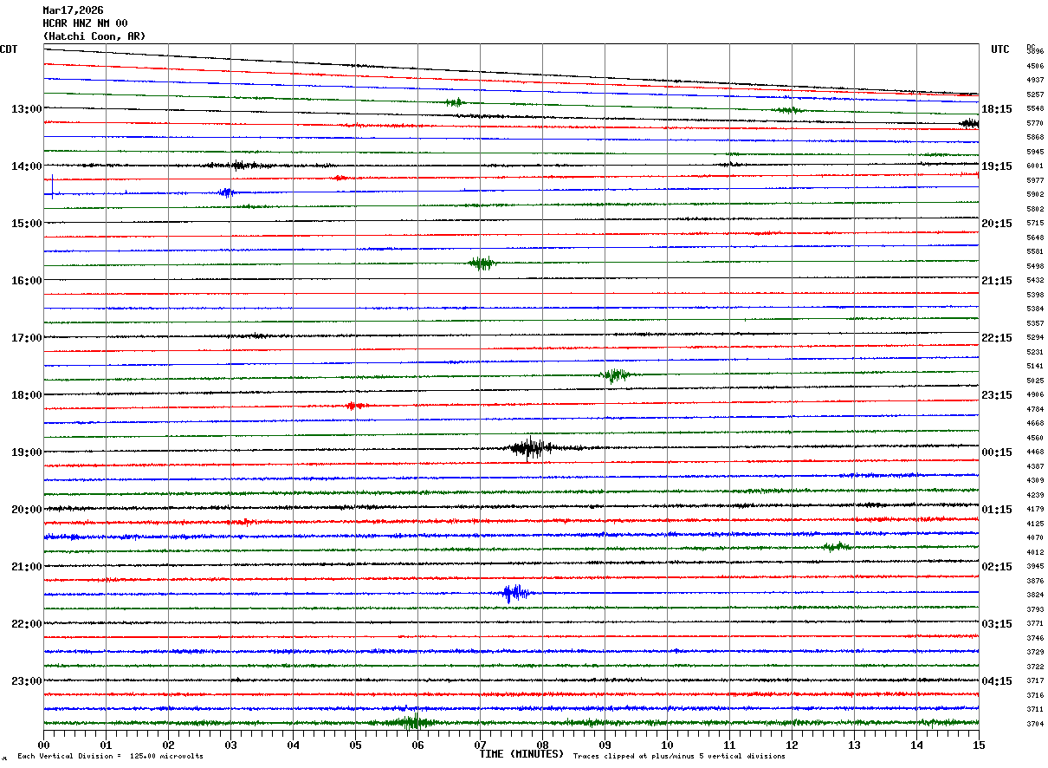The width and height of the screenshot is (1048, 768).
Task: Click the DC offset value 3824
Action: click(x=1035, y=595)
